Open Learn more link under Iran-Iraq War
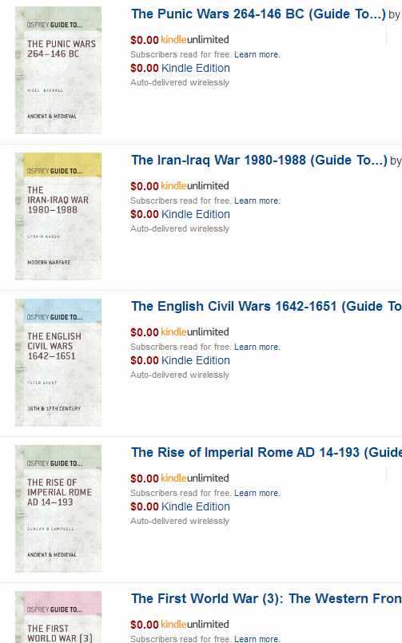Image resolution: width=402 pixels, height=643 pixels. click(257, 200)
